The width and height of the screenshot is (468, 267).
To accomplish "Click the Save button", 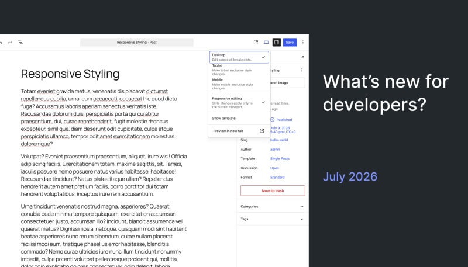I will (x=290, y=42).
